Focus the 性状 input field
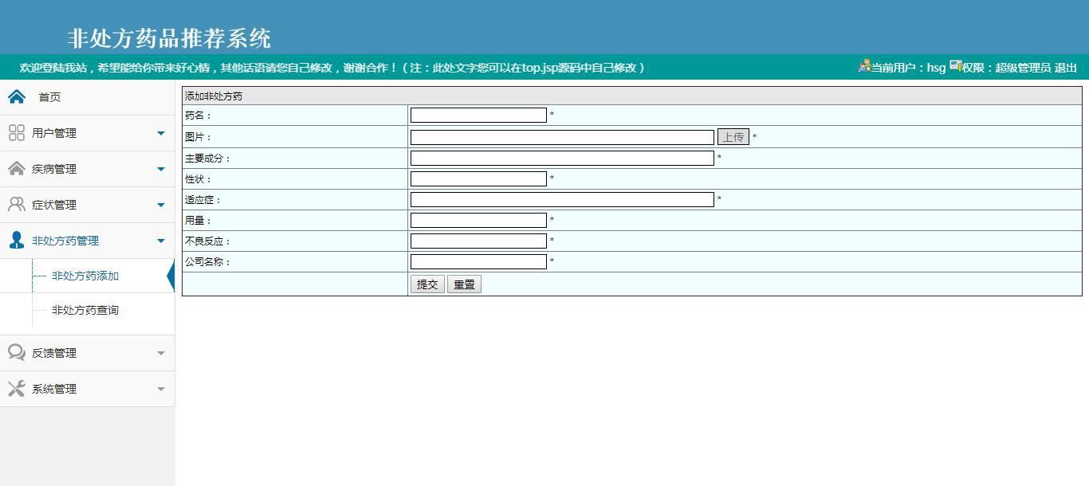 tap(478, 178)
